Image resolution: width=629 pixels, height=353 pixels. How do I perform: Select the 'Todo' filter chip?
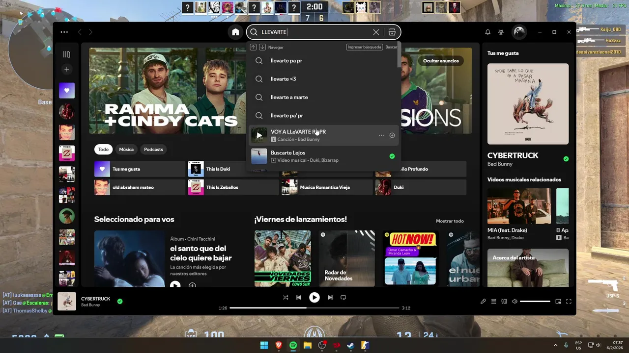[x=103, y=150]
